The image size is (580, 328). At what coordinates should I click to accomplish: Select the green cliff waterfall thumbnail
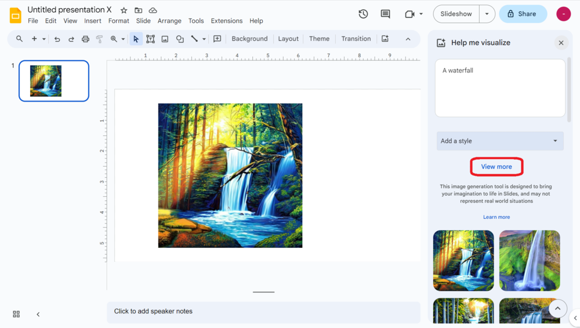[x=530, y=260]
